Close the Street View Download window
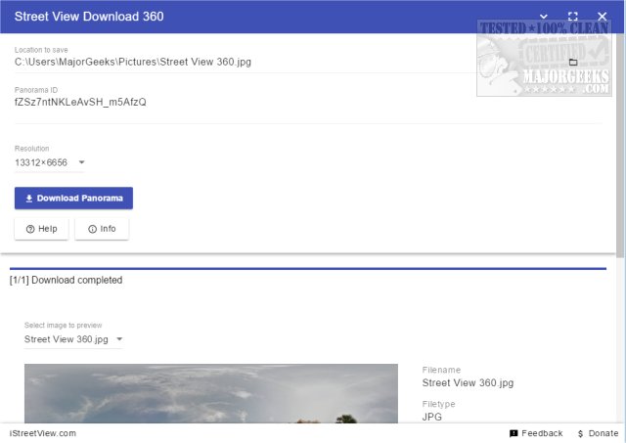The image size is (626, 443). click(x=603, y=17)
